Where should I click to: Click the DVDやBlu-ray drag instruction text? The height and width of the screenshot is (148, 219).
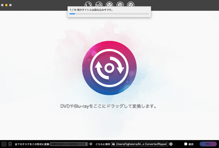[109, 107]
